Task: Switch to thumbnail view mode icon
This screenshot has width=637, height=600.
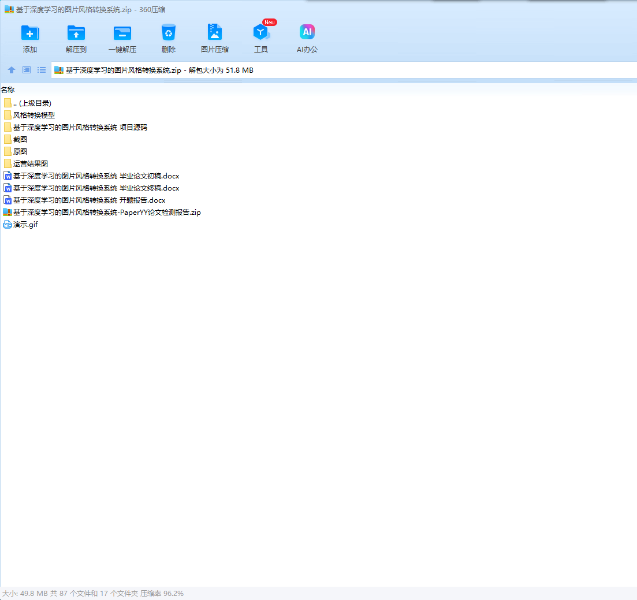Action: (x=27, y=70)
